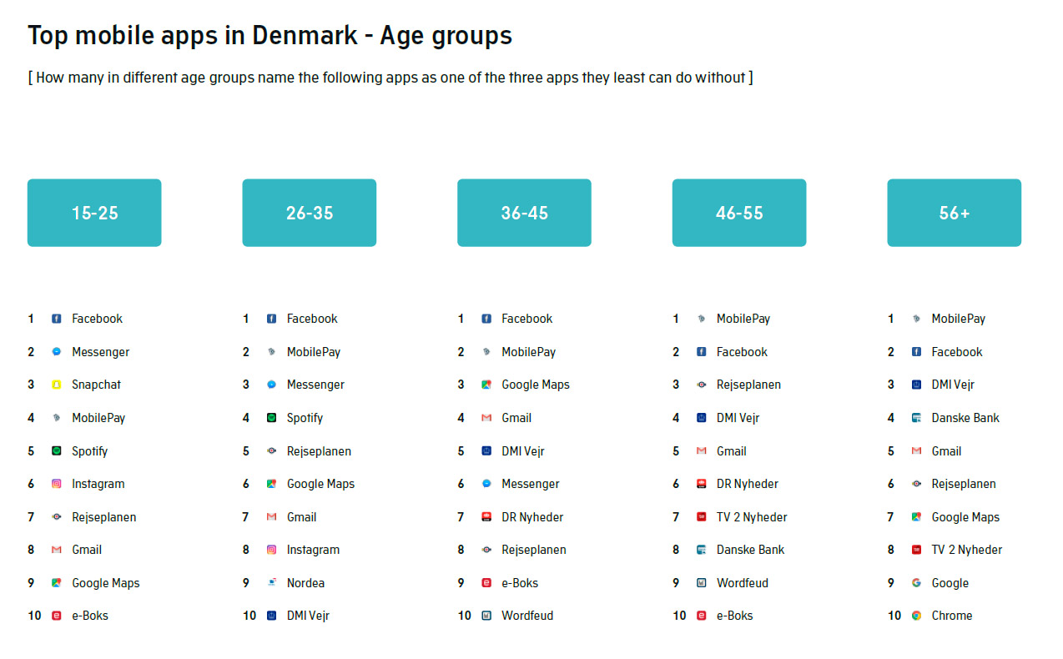Click the TV 2 Nyheder label under 56+

coord(966,550)
